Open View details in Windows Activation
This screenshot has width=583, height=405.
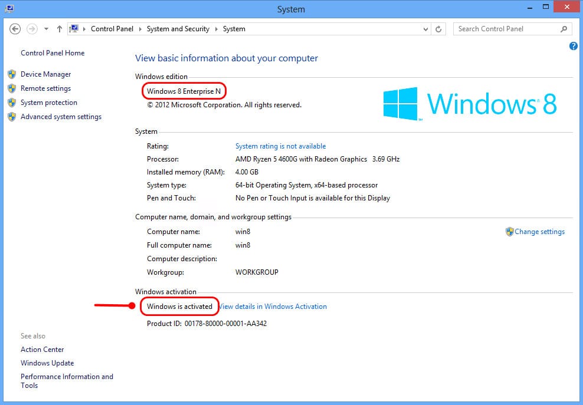tap(273, 306)
